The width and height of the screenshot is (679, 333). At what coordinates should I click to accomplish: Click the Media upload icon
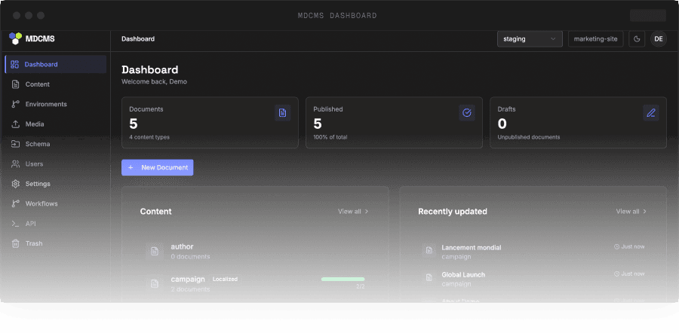(16, 124)
